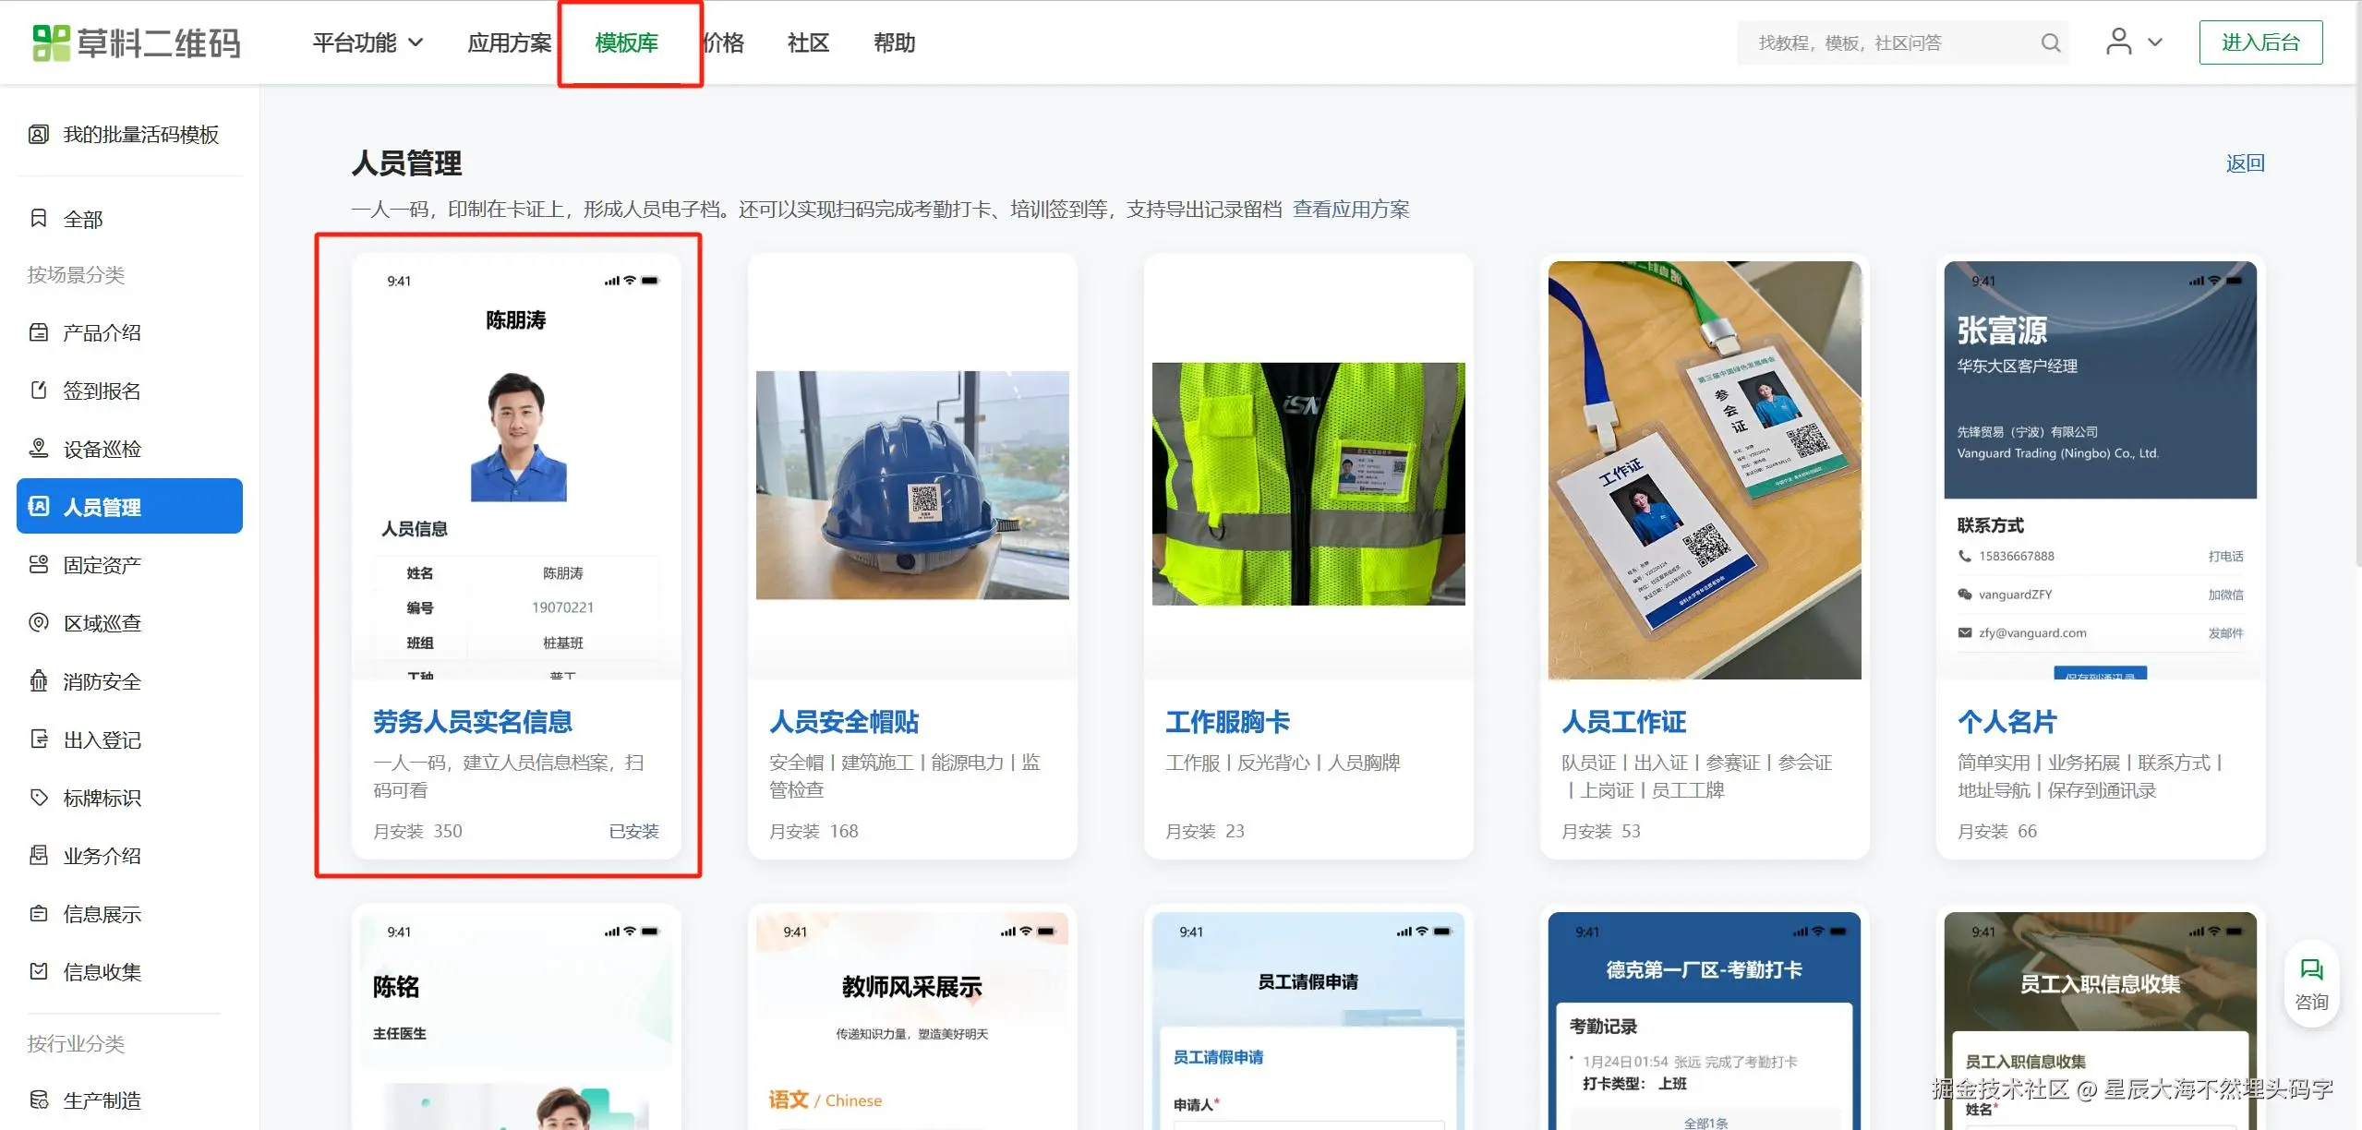This screenshot has height=1130, width=2362.
Task: Select the 固定资产 sidebar icon
Action: [39, 565]
